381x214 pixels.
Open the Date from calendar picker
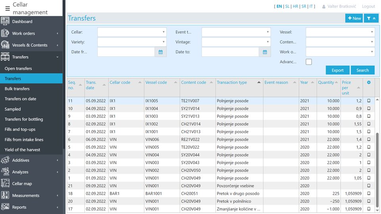[161, 52]
